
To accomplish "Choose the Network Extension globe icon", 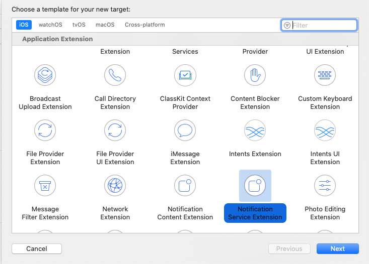I will (x=115, y=185).
